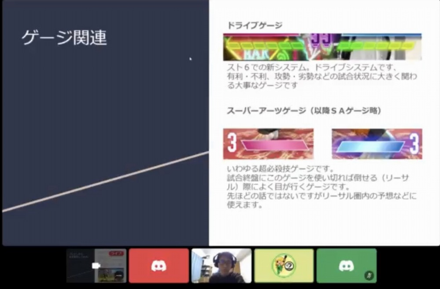Select the yellow tile with the cartoon avatar
The height and width of the screenshot is (289, 440).
pos(284,266)
